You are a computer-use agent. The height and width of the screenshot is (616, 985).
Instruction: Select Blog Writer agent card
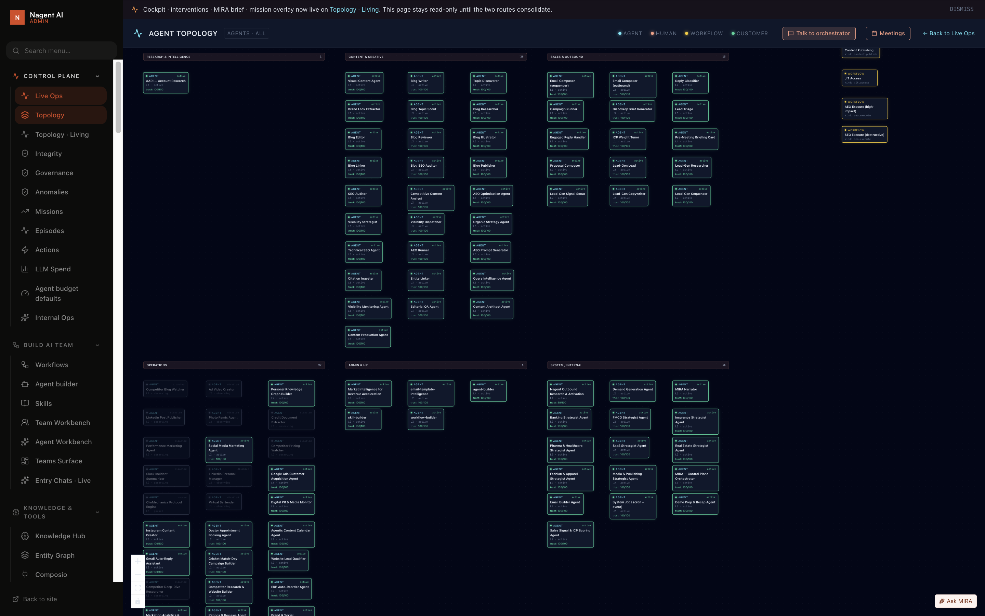point(425,83)
